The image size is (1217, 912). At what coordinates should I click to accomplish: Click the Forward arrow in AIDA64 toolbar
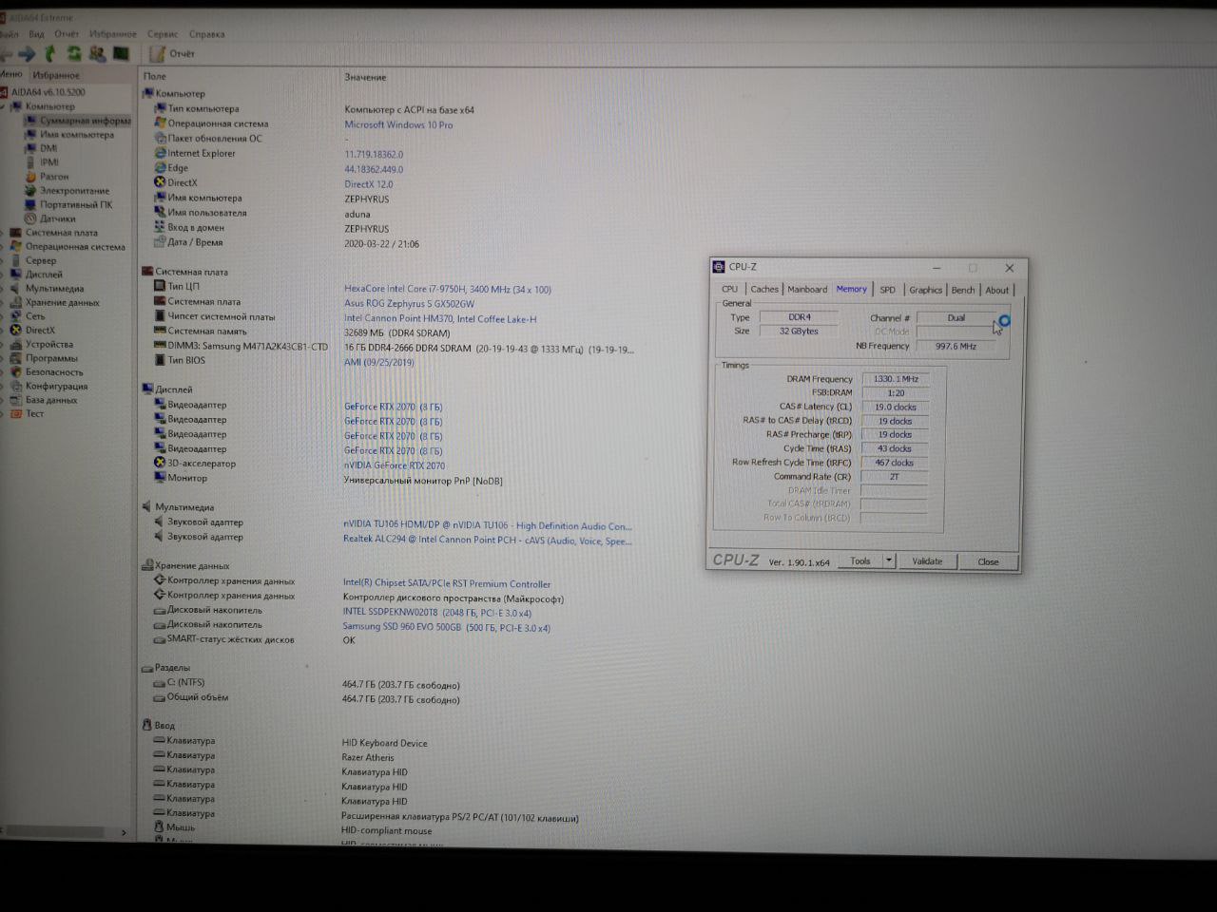pyautogui.click(x=27, y=54)
